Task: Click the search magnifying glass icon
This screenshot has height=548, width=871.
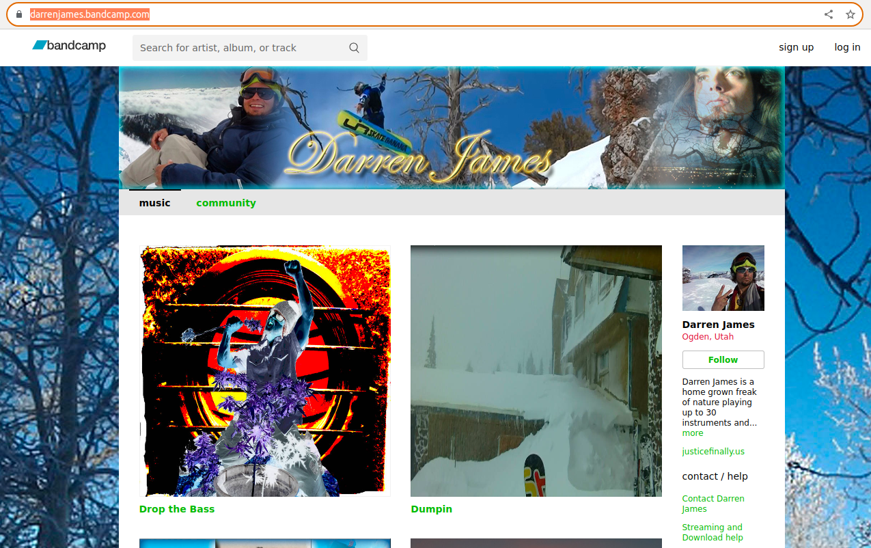Action: pos(354,48)
